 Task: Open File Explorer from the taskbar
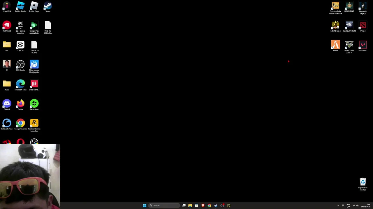coord(190,206)
